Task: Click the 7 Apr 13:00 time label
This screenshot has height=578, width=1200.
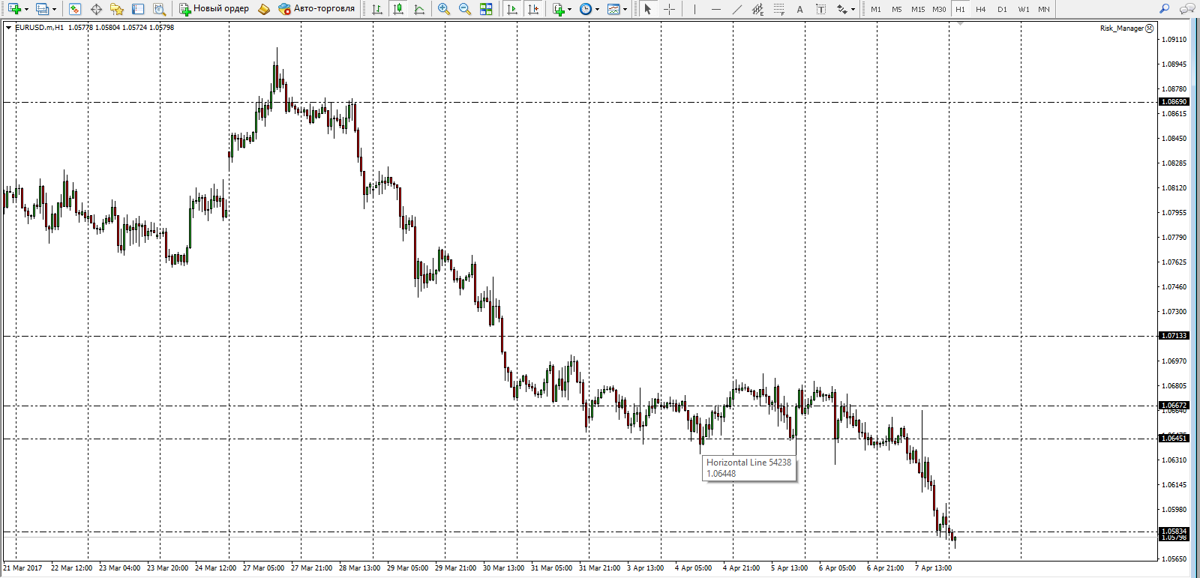Action: click(933, 568)
